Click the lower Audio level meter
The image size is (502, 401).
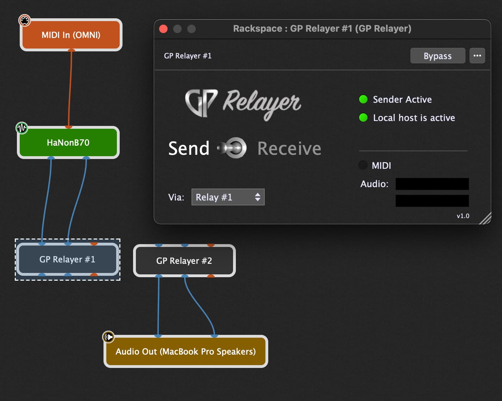pos(432,200)
